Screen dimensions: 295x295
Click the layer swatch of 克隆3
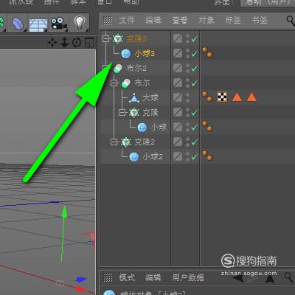click(178, 38)
